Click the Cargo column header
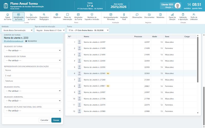The image size is (205, 128). pyautogui.click(x=187, y=37)
